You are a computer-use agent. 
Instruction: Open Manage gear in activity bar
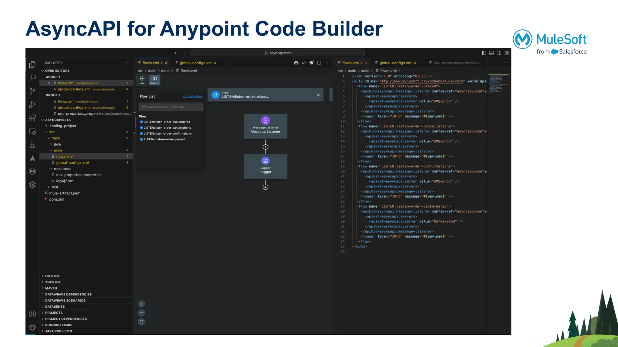point(32,327)
